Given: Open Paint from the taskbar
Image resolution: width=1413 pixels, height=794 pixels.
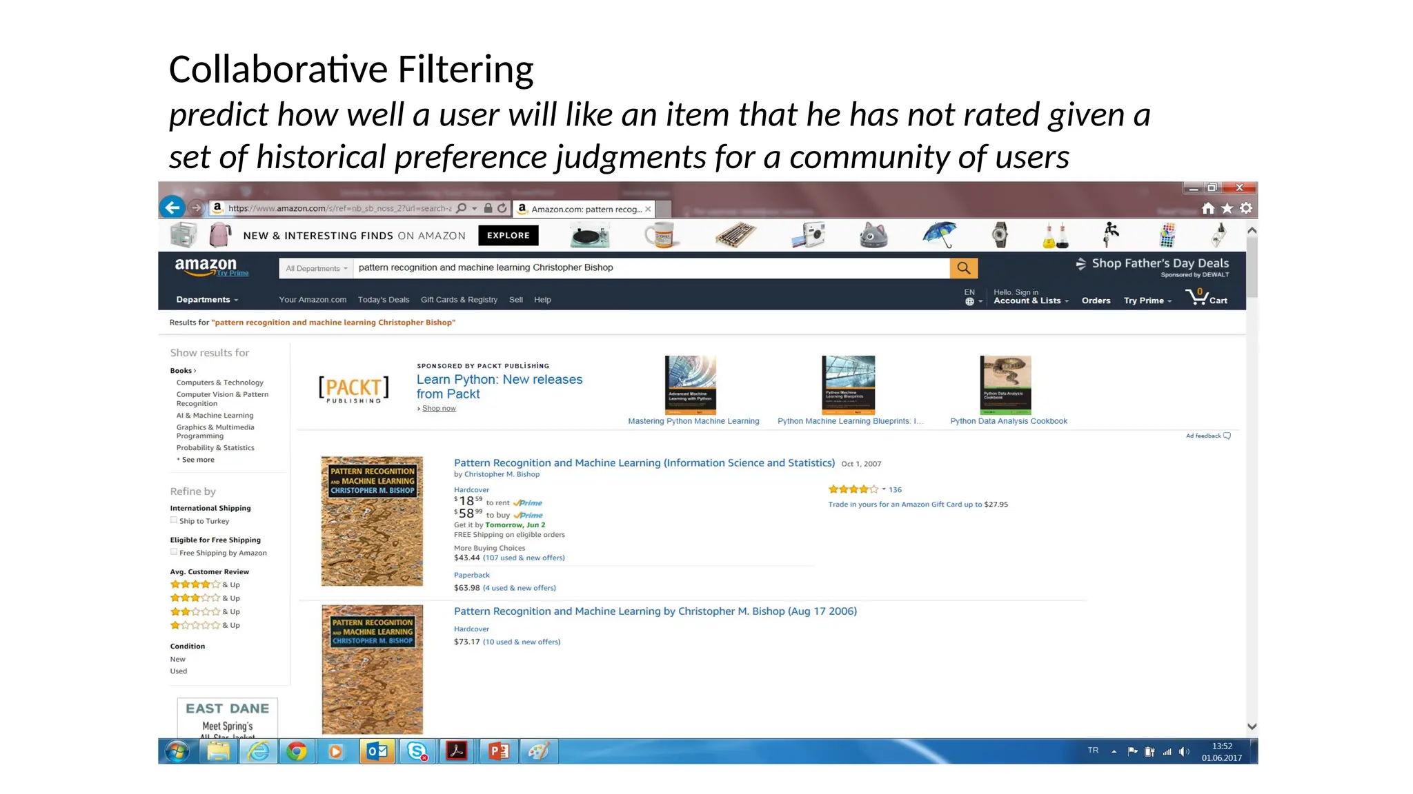Looking at the screenshot, I should (539, 751).
